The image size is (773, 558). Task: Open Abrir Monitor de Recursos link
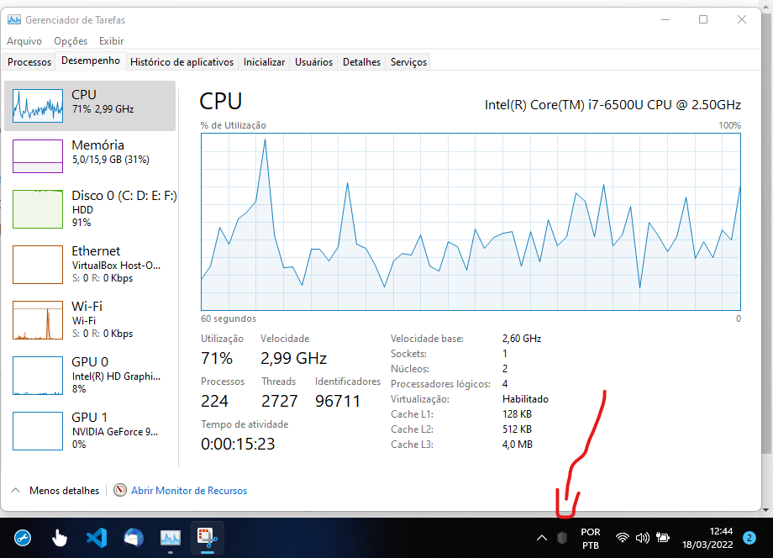click(x=189, y=491)
